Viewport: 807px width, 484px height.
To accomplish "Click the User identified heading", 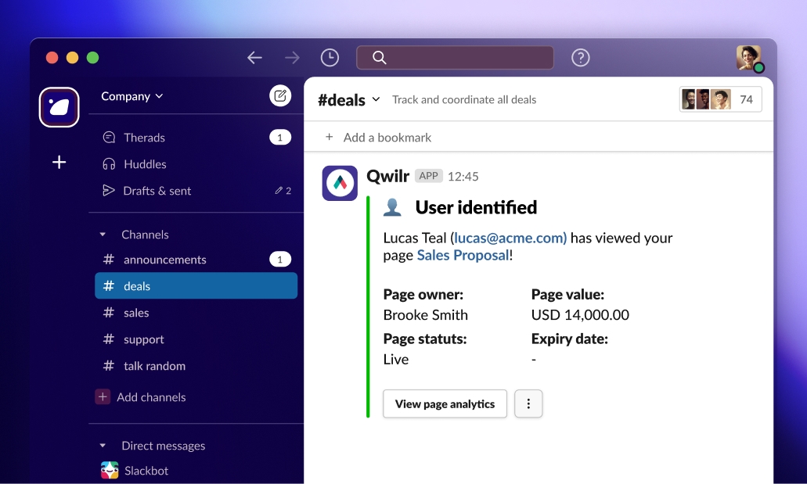I will click(x=476, y=207).
